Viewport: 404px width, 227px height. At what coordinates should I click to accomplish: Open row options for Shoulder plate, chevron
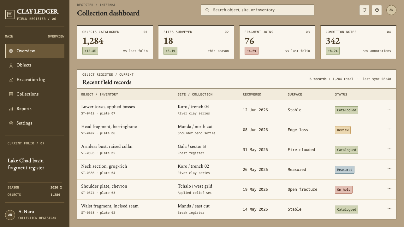click(389, 189)
